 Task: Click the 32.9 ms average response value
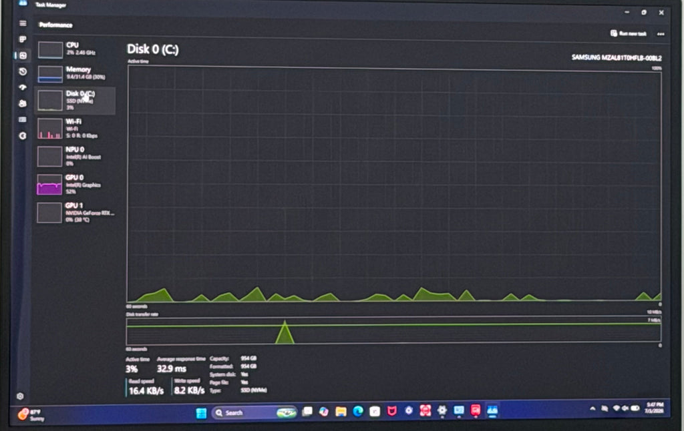(x=172, y=369)
